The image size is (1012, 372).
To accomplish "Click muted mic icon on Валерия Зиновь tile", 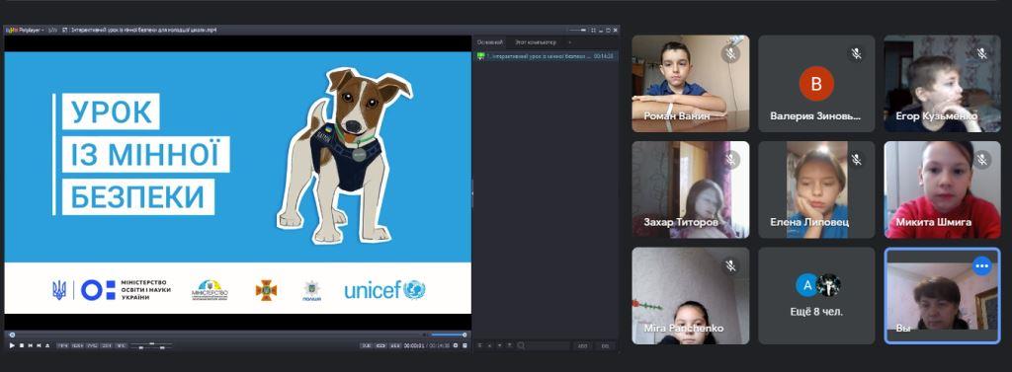I will click(856, 53).
